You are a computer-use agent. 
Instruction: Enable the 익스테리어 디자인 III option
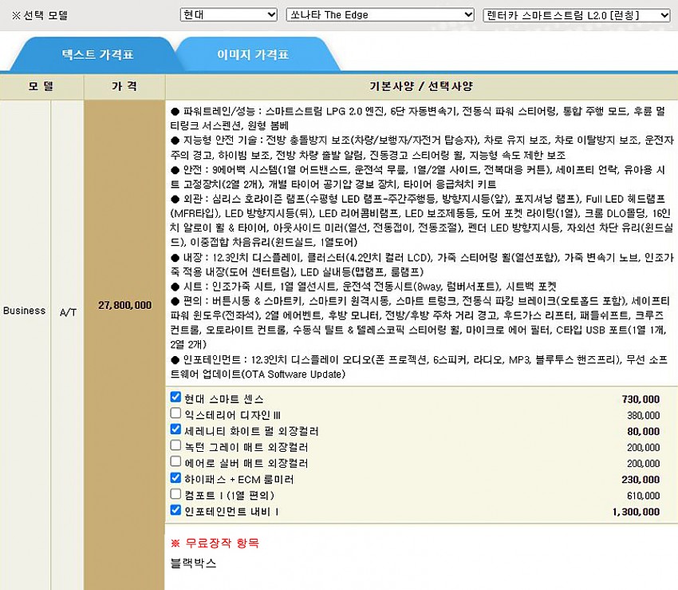tap(176, 414)
